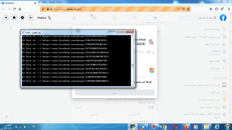Open a new browser tab
Image resolution: width=232 pixels, height=130 pixels.
tap(41, 3)
